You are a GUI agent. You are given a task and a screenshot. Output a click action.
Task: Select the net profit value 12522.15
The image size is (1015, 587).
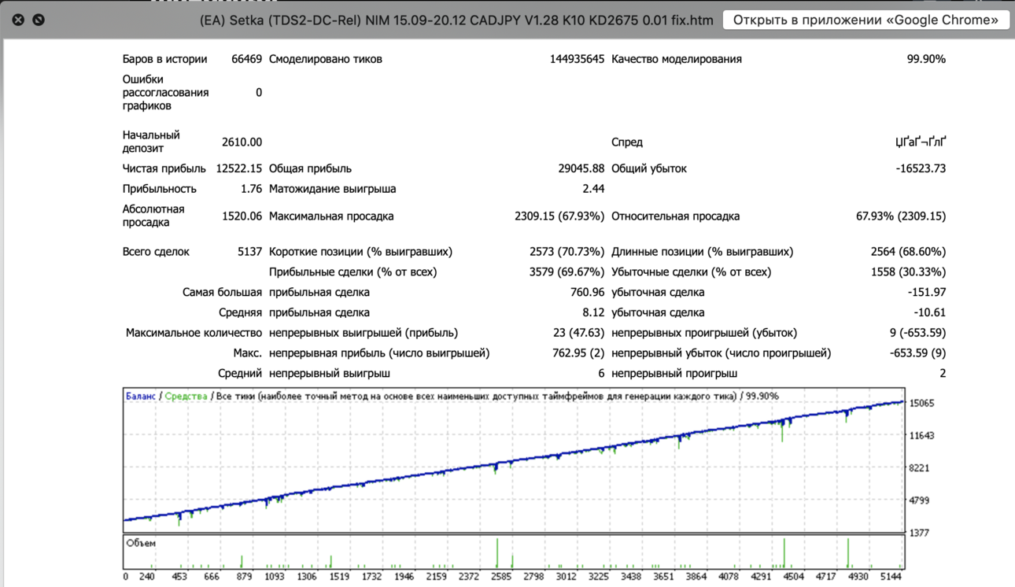click(x=239, y=168)
